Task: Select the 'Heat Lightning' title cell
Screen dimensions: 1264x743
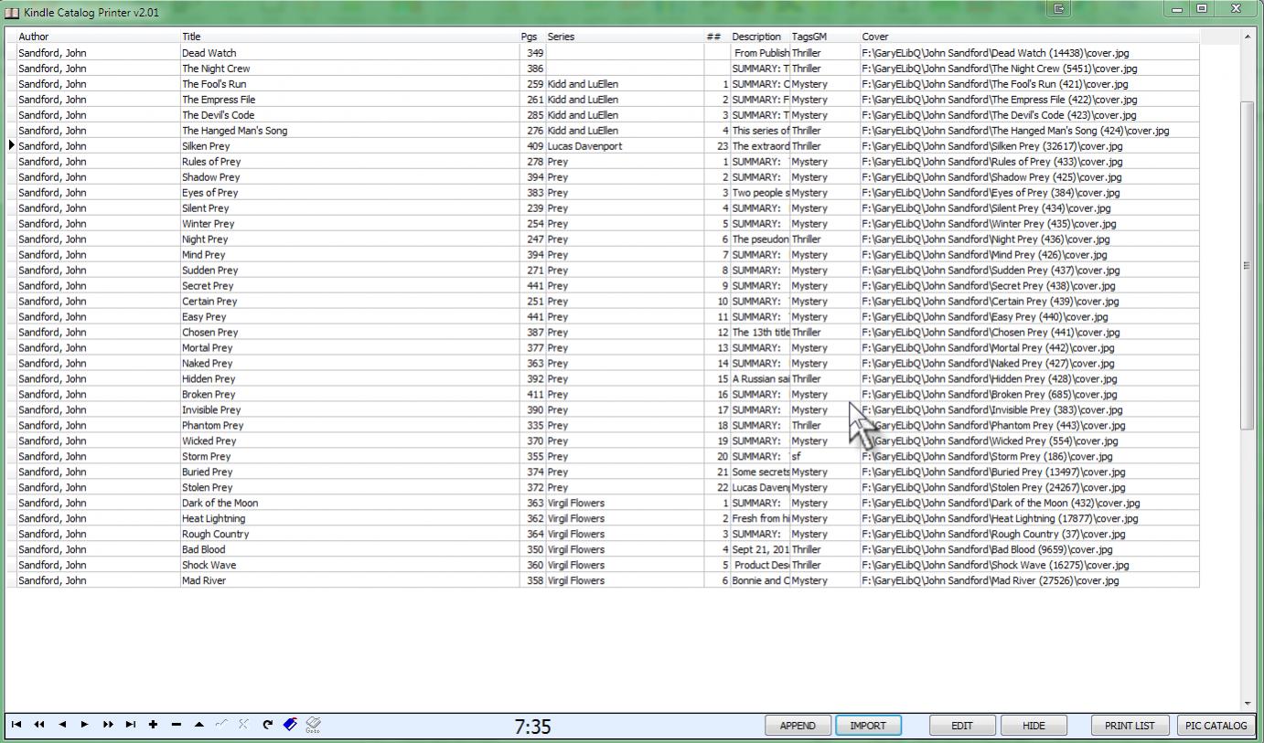Action: (349, 519)
